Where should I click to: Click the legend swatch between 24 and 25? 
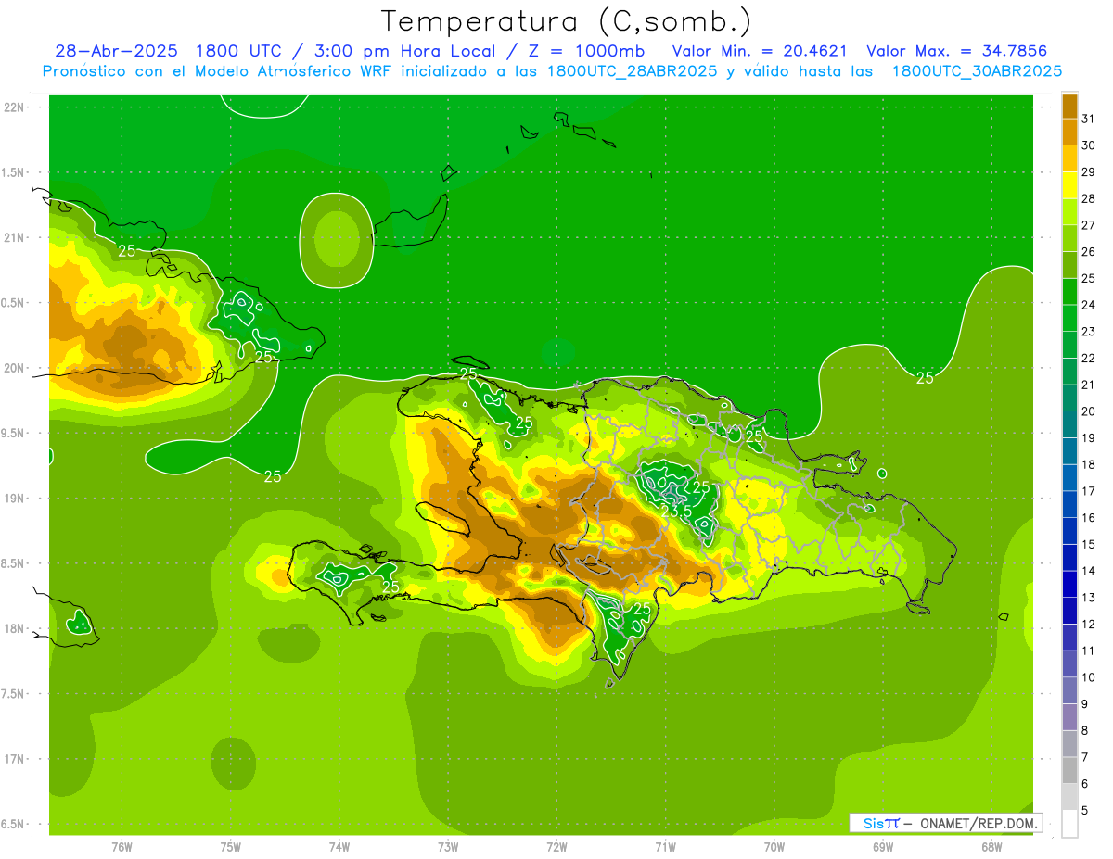click(1069, 291)
